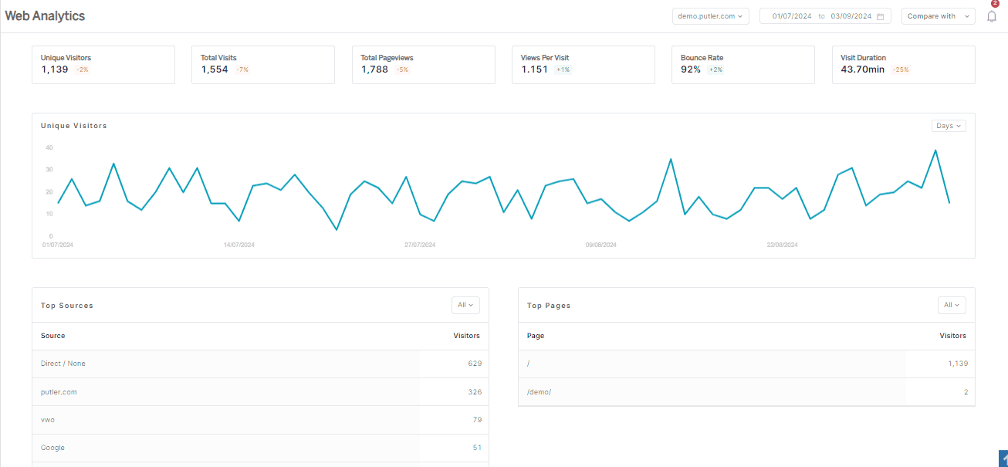The width and height of the screenshot is (1008, 467).
Task: Click the vwo source row
Action: coord(260,420)
